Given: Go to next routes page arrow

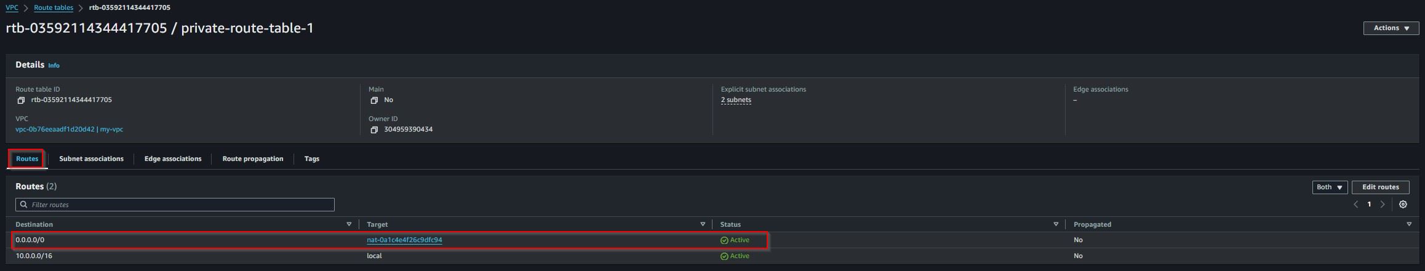Looking at the screenshot, I should pos(1383,205).
